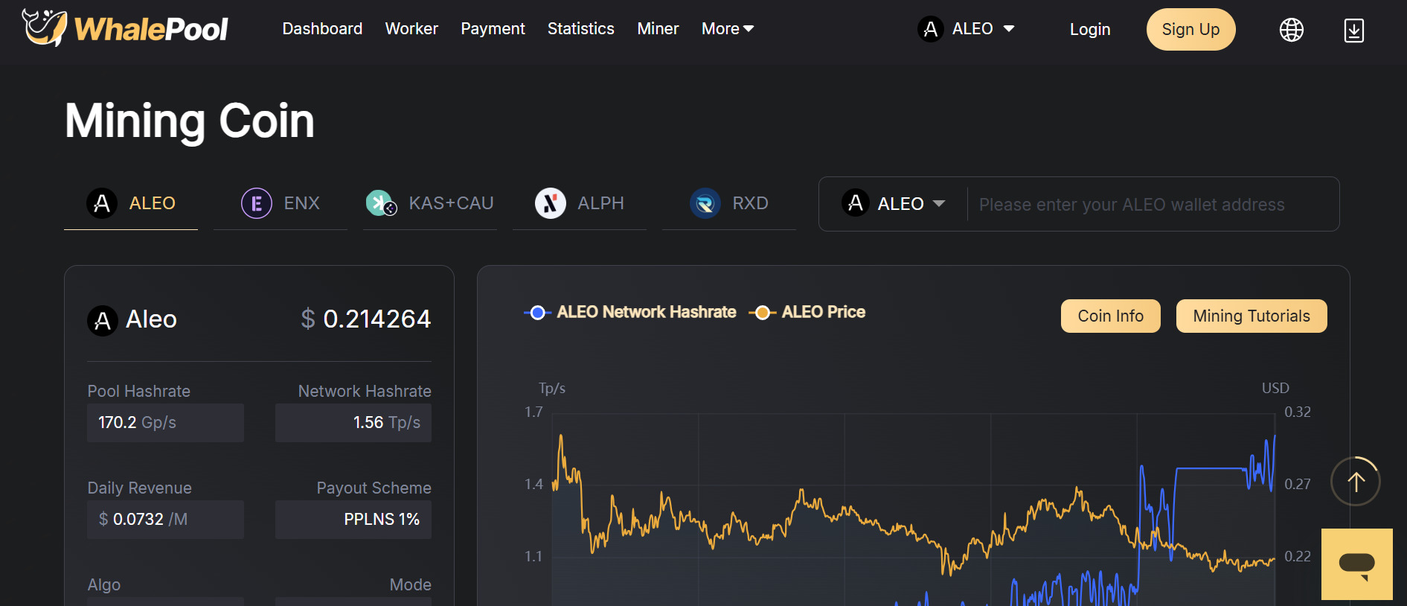This screenshot has width=1407, height=606.
Task: Click the Pool Hashrate value 170.2 Gp/s
Action: [x=165, y=423]
